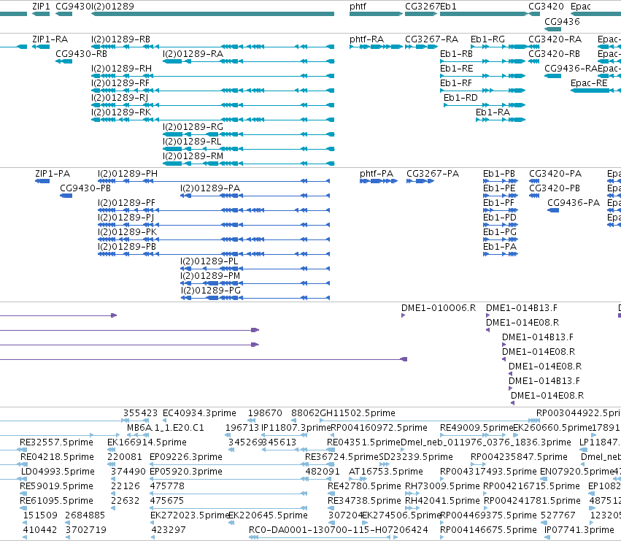Select EST EC40934.3prime

click(199, 413)
